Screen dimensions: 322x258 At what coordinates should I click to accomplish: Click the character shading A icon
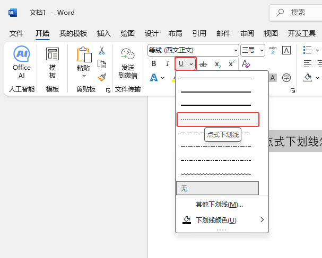273,78
